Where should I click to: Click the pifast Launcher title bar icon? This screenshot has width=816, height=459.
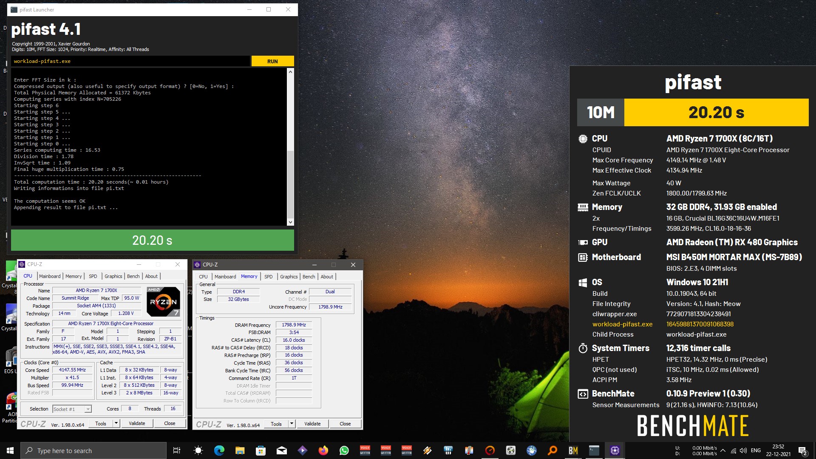click(x=14, y=9)
